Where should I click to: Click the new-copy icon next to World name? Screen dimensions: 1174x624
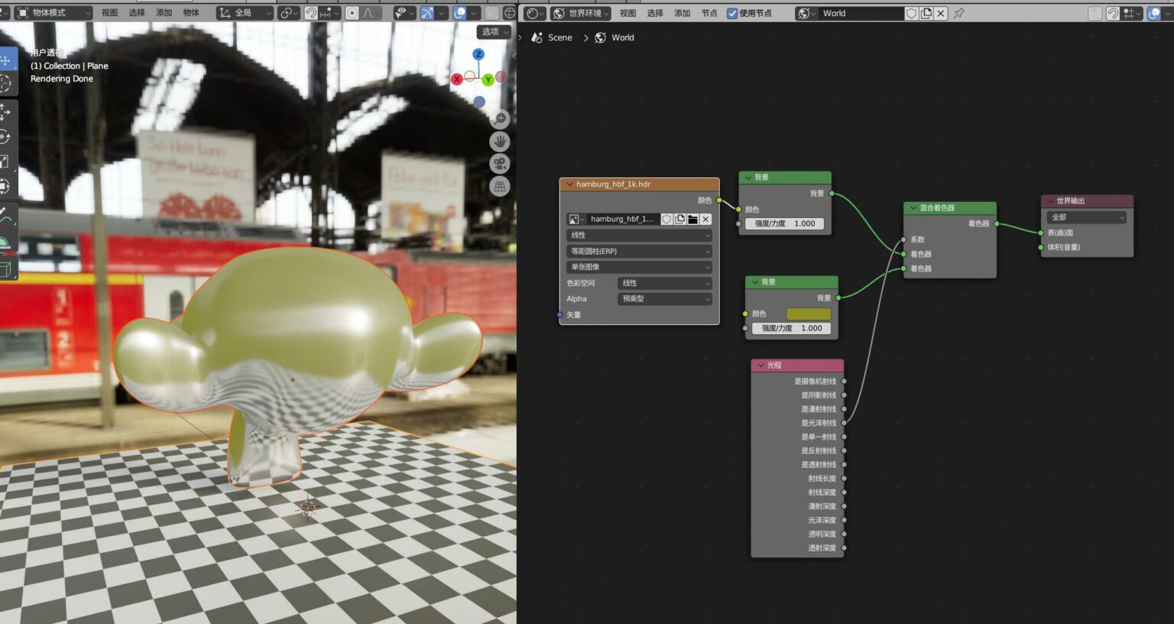[926, 13]
